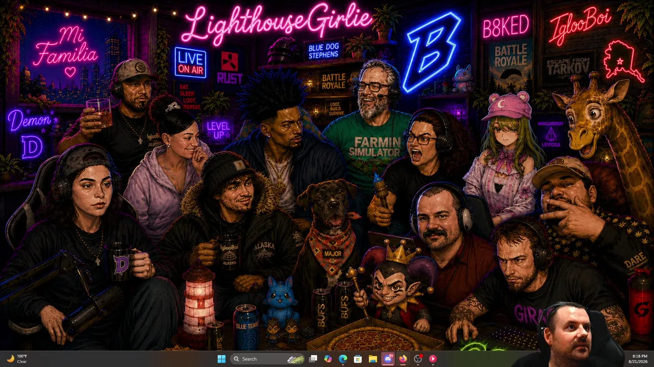Open the pink play-button app on taskbar
654x367 pixels.
tap(433, 359)
